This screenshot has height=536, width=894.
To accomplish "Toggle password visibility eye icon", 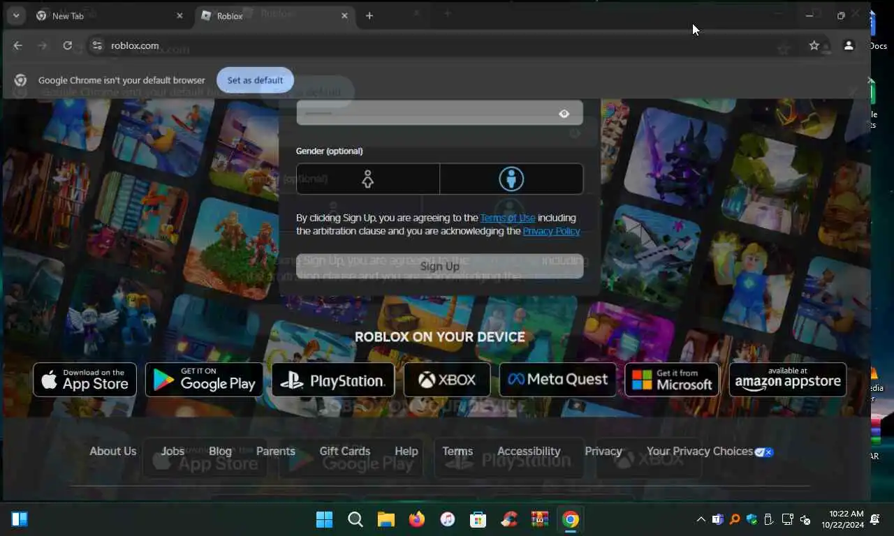I will tap(564, 114).
